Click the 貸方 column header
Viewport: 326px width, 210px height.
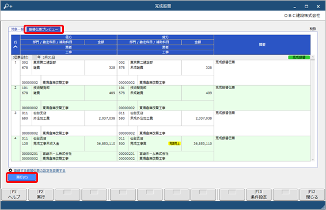coord(165,37)
